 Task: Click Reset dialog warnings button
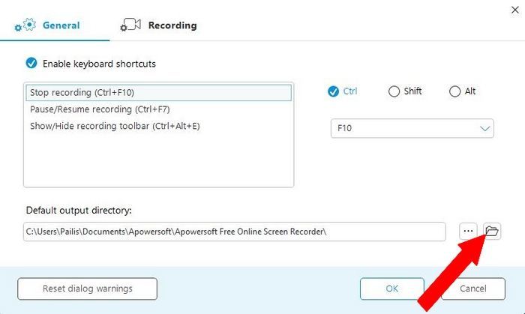(88, 288)
